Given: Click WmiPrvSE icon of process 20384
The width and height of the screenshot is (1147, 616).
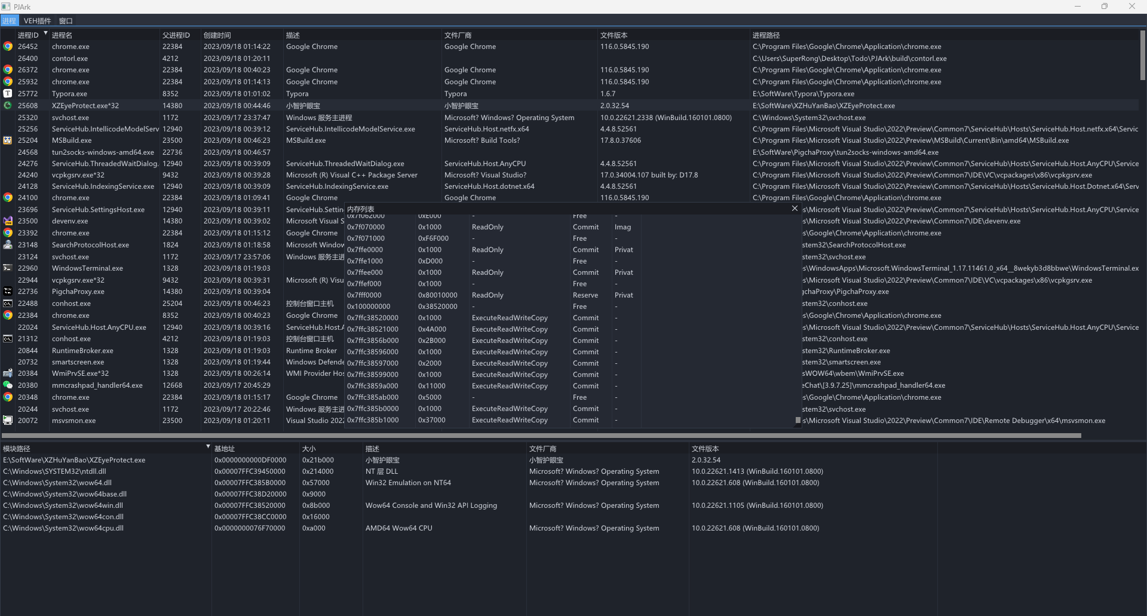Looking at the screenshot, I should [x=8, y=373].
